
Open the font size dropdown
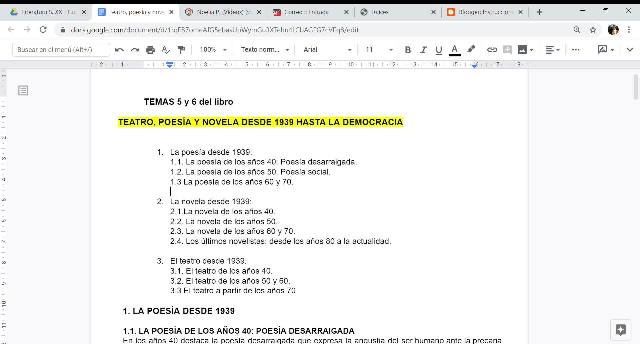[x=379, y=50]
